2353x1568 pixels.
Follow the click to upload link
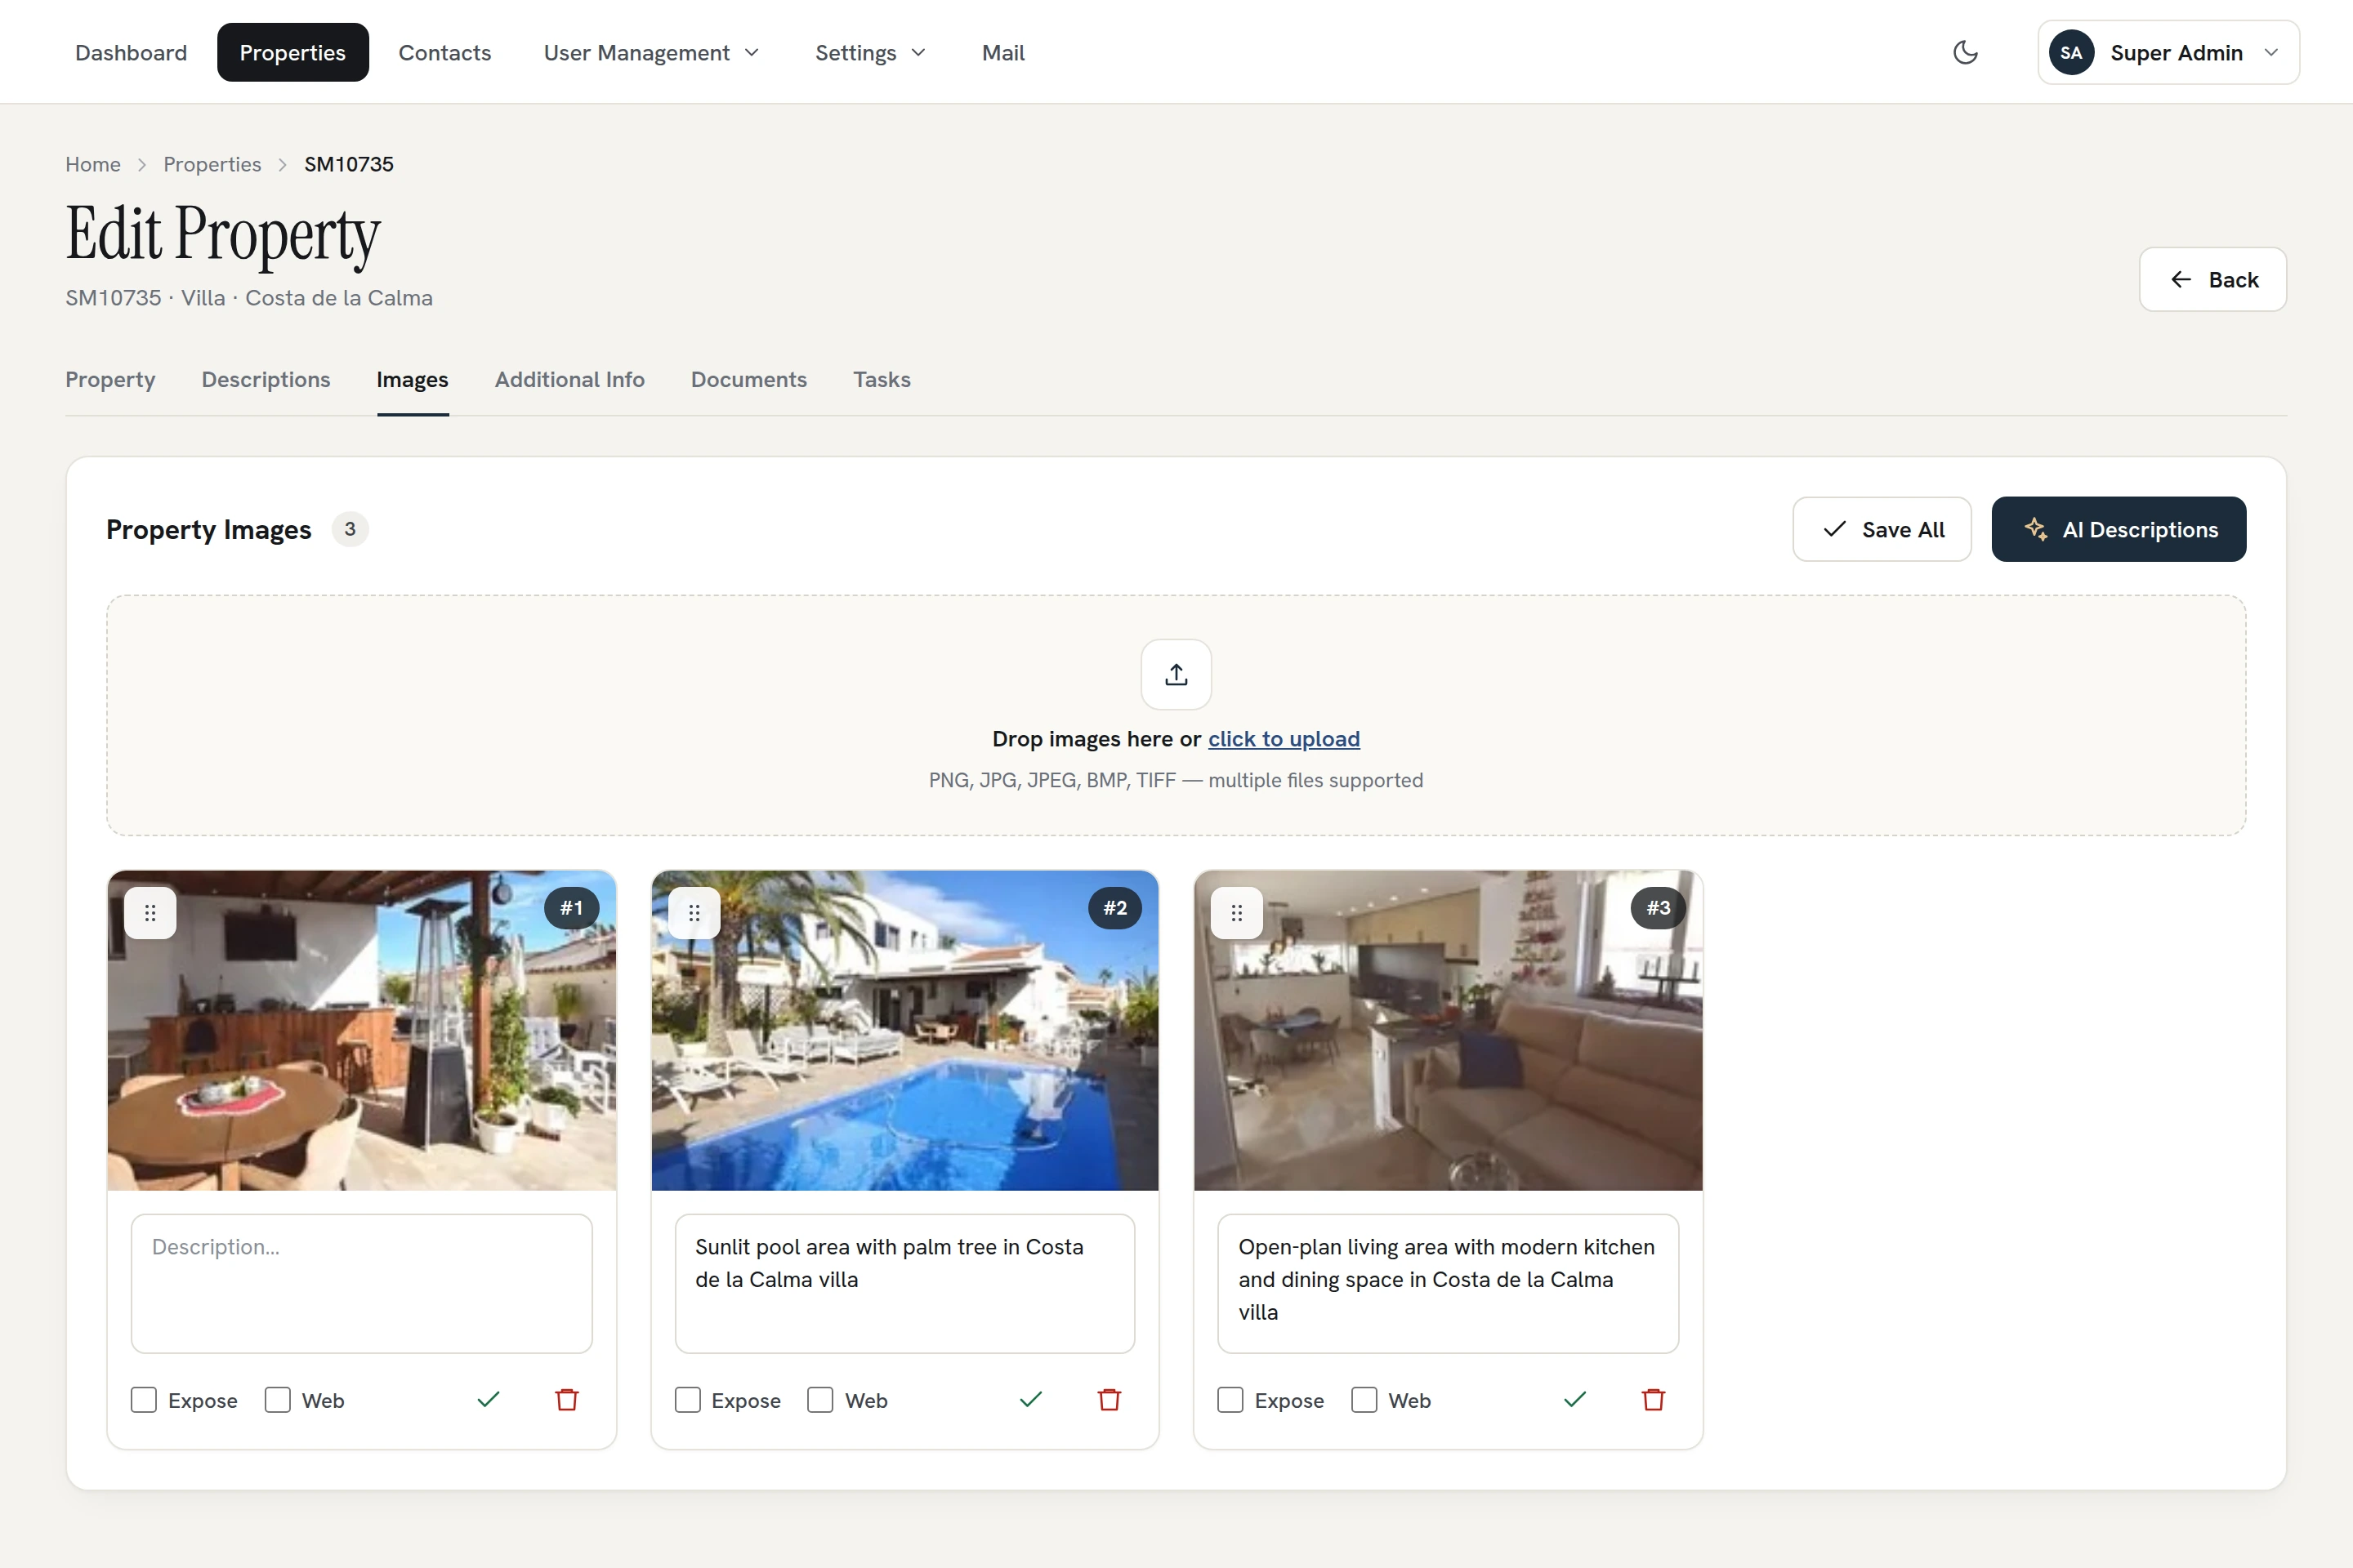1284,739
